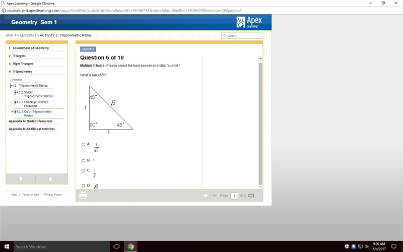The width and height of the screenshot is (403, 252).
Task: Select answer B, 1
Action: pos(83,161)
